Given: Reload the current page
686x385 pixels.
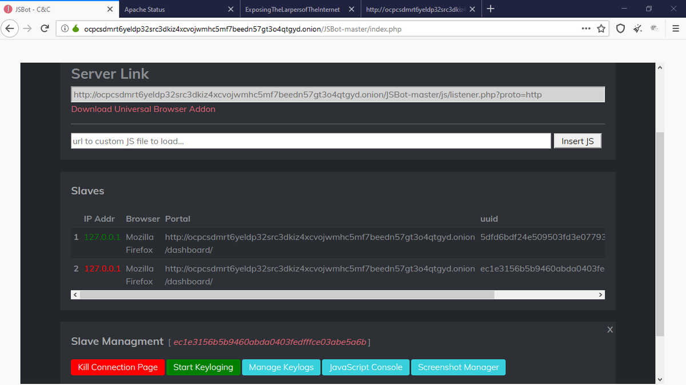Looking at the screenshot, I should point(45,29).
